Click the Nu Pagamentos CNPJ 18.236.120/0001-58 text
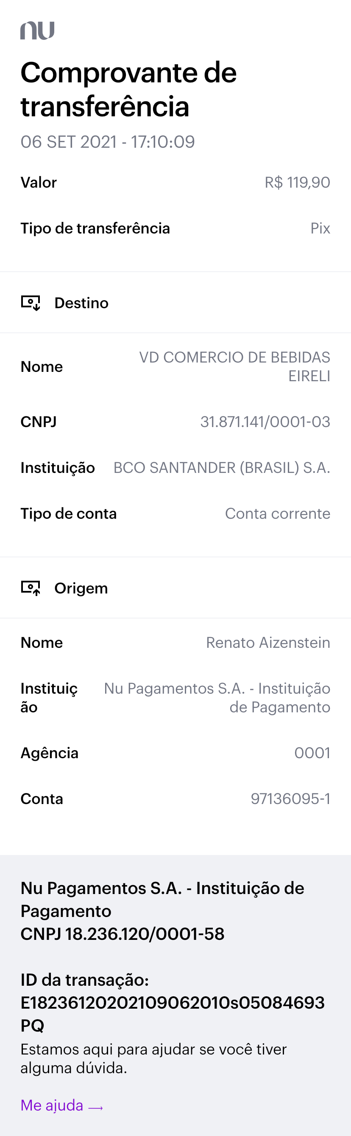Image resolution: width=351 pixels, height=1136 pixels. 123,934
